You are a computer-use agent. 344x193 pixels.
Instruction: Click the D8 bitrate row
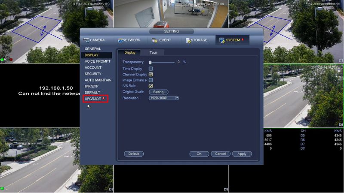[x=321, y=148]
